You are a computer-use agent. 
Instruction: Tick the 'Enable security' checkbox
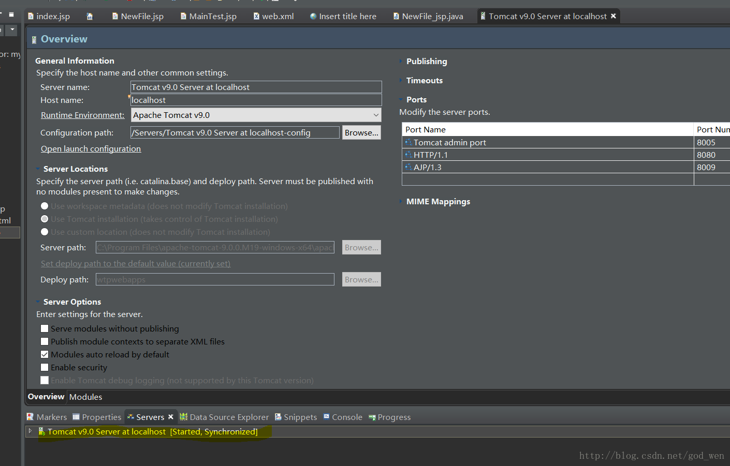click(45, 367)
